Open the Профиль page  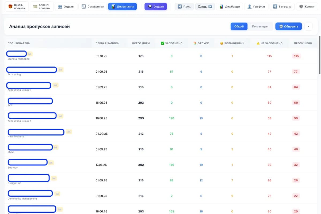256,6
